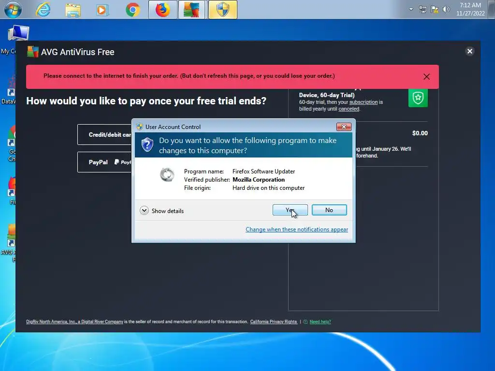The image size is (495, 371).
Task: Click Mozilla Corporation verified publisher text
Action: (x=259, y=180)
